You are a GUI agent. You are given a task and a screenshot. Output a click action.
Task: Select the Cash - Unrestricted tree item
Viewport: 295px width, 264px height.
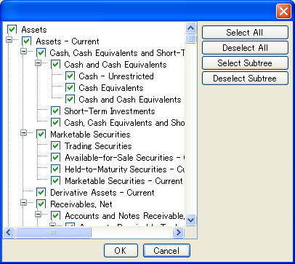116,76
